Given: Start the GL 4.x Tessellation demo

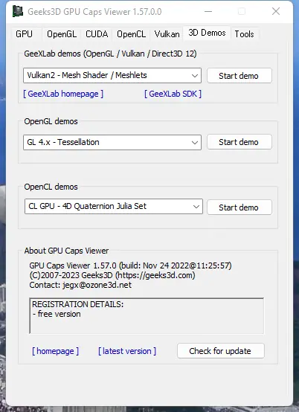Looking at the screenshot, I should [x=239, y=142].
